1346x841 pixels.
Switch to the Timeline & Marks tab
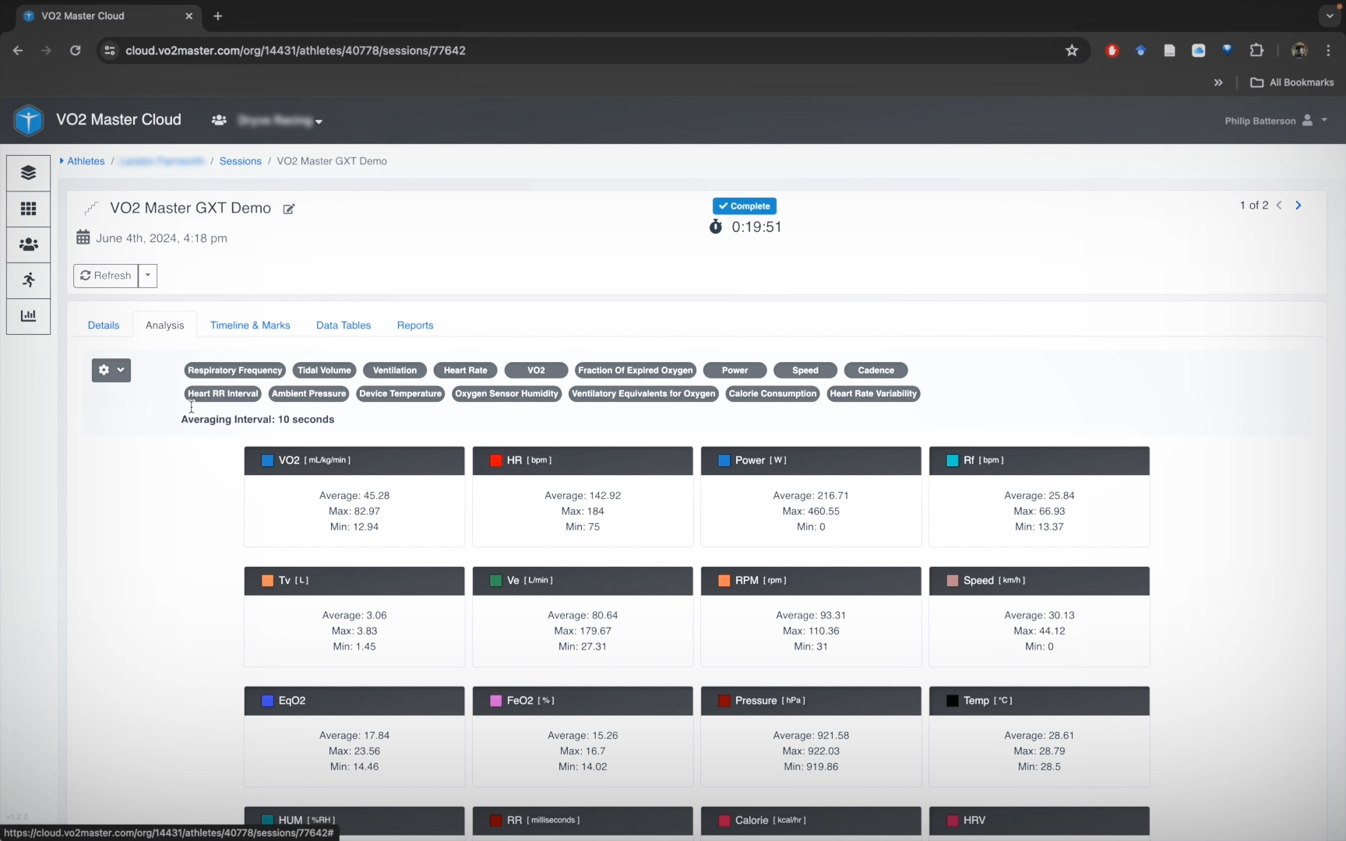[x=250, y=325]
